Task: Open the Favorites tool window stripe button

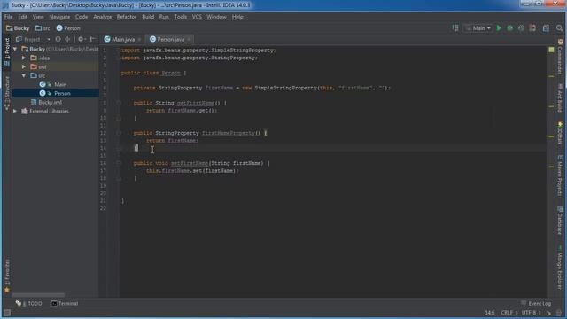Action: (x=6, y=276)
